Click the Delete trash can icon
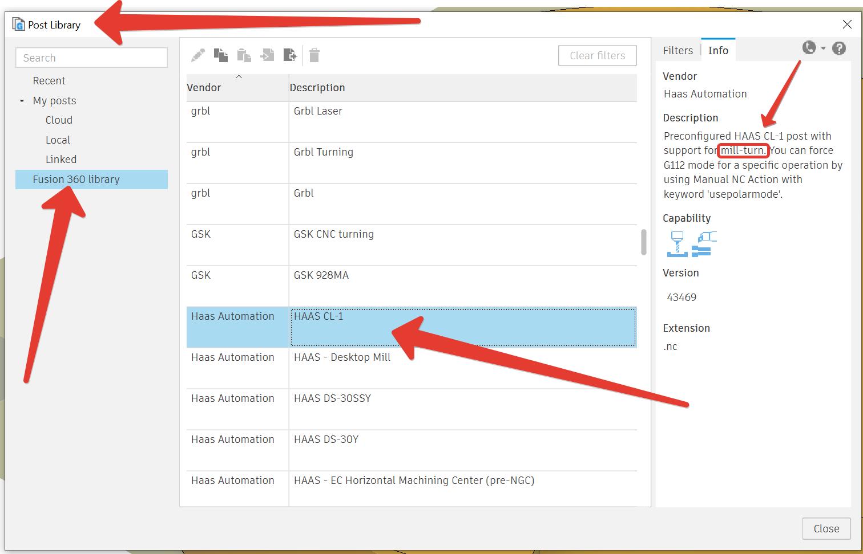This screenshot has height=554, width=863. point(314,55)
